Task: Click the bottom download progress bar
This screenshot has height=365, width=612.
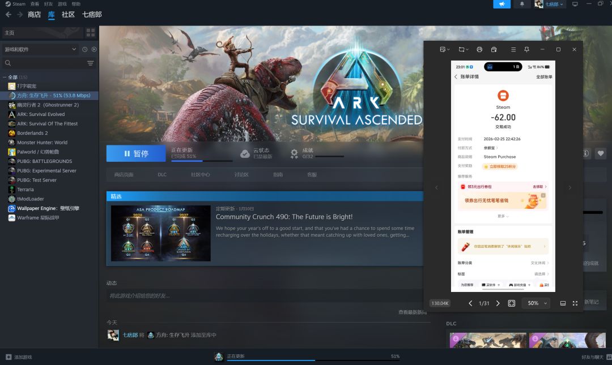Action: (313, 360)
